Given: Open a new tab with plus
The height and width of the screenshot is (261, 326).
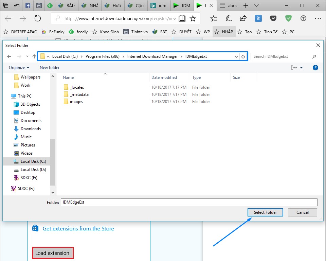Looking at the screenshot, I should tap(246, 5).
